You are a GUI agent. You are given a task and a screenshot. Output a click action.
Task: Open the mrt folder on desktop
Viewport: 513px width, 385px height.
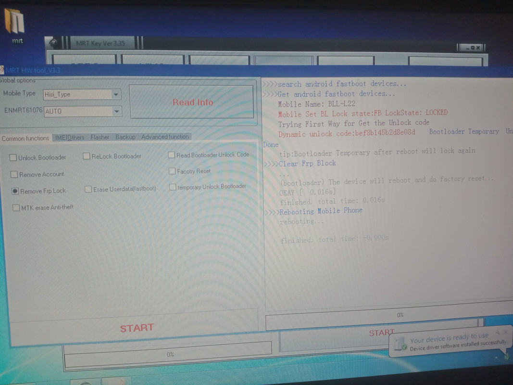coord(15,25)
